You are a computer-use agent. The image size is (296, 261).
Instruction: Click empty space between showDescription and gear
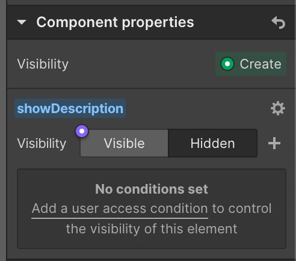[197, 108]
